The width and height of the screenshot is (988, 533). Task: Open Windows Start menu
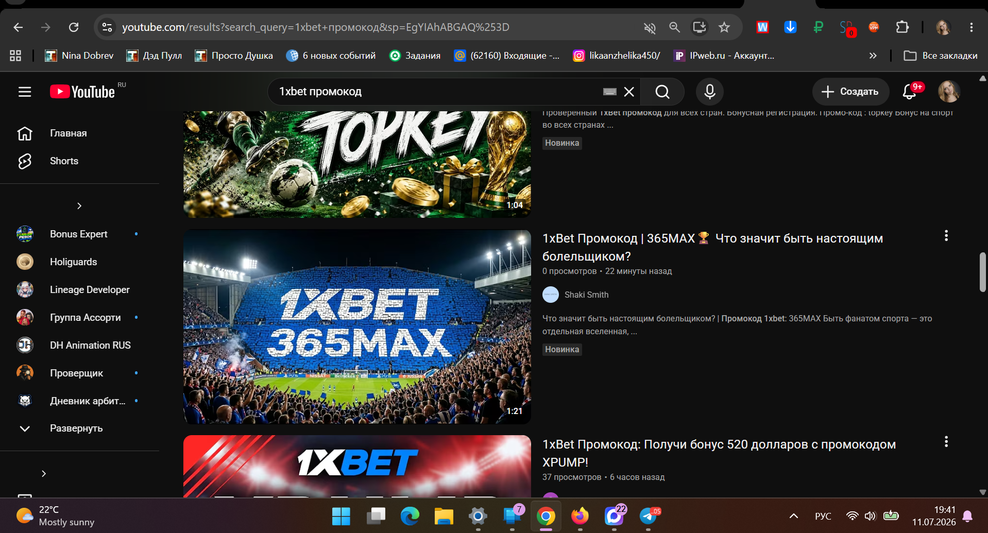click(x=341, y=515)
